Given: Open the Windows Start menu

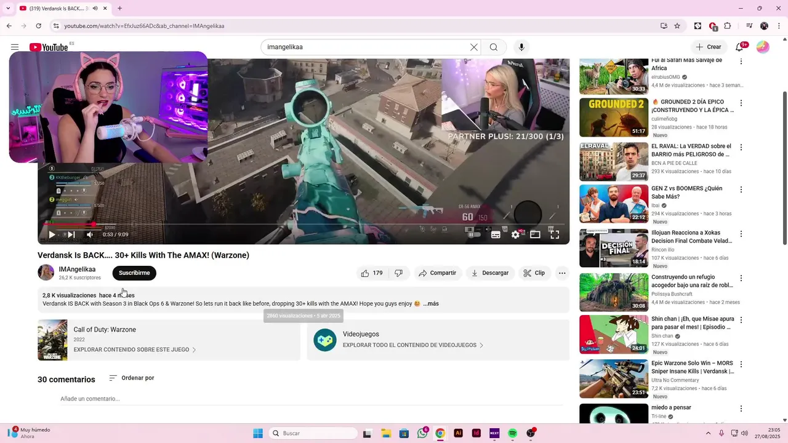Looking at the screenshot, I should coord(258,433).
